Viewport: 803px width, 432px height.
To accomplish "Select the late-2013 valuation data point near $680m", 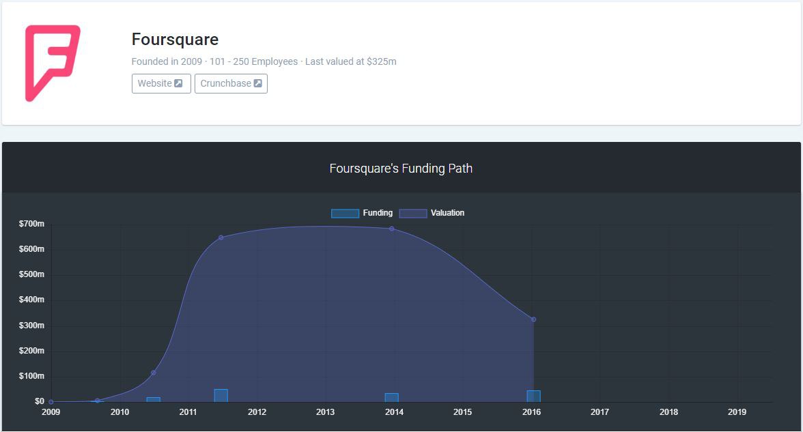I will click(392, 229).
